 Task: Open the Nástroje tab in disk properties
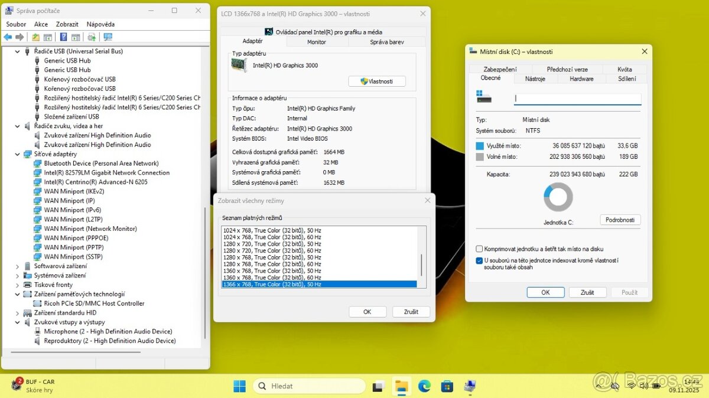[x=535, y=78]
